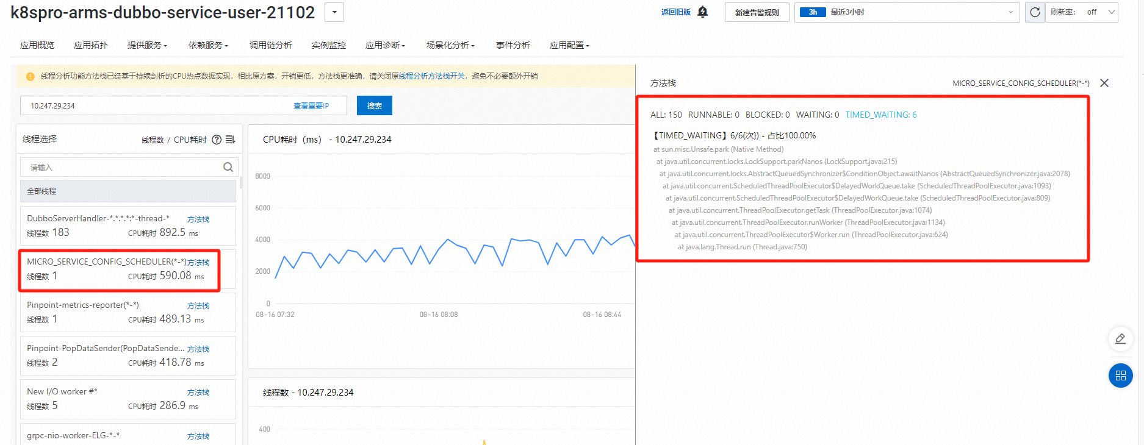This screenshot has width=1144, height=445.
Task: Click the sun.misc.Unsafe.park stack line
Action: tap(718, 149)
